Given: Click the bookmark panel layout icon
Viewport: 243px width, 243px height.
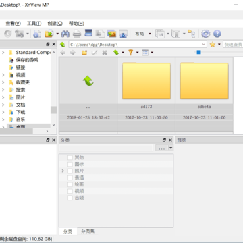Looking at the screenshot, I should pos(175,34).
